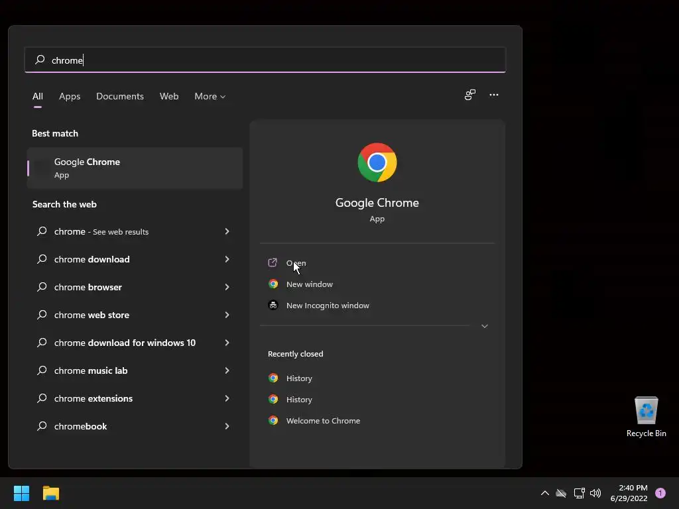Select 'chrome browser' web suggestion
This screenshot has width=679, height=509.
coord(135,287)
